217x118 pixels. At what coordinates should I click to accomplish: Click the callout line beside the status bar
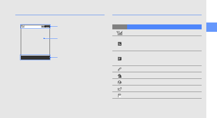click(x=54, y=26)
